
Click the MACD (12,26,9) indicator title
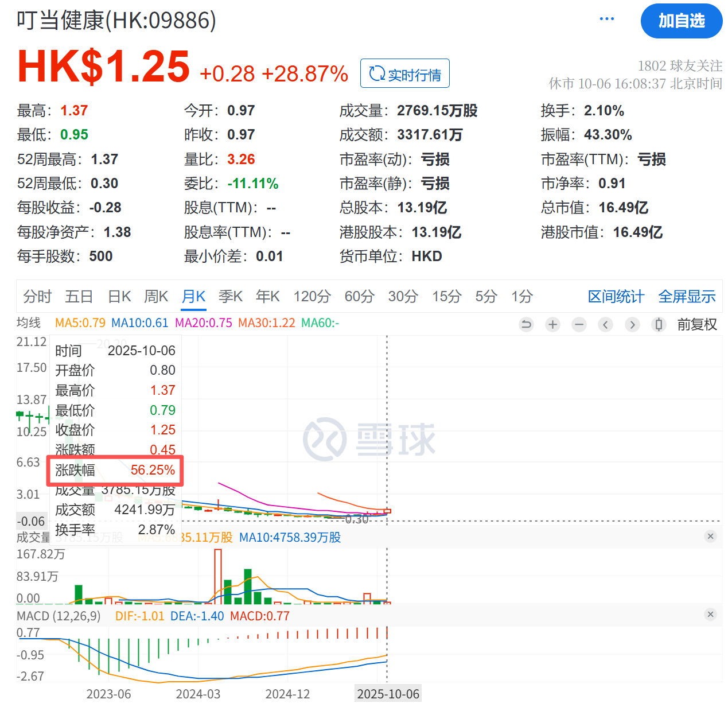(59, 616)
